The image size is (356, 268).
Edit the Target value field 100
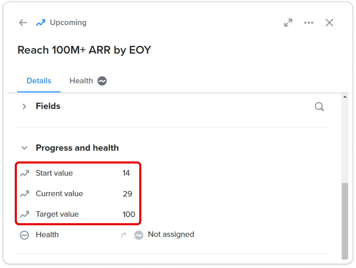click(x=129, y=214)
